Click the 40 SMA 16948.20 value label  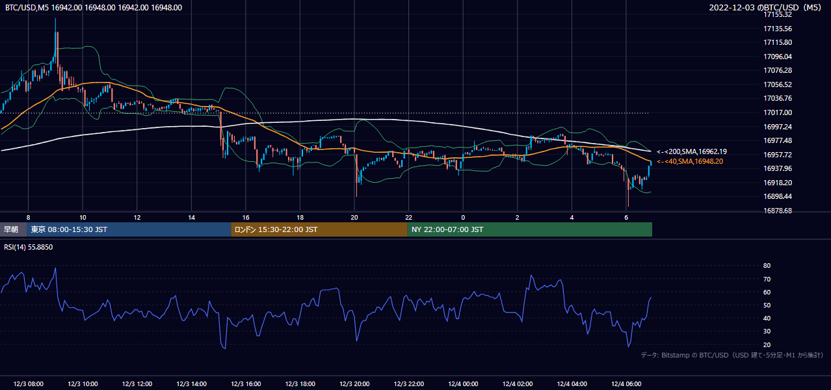point(690,161)
